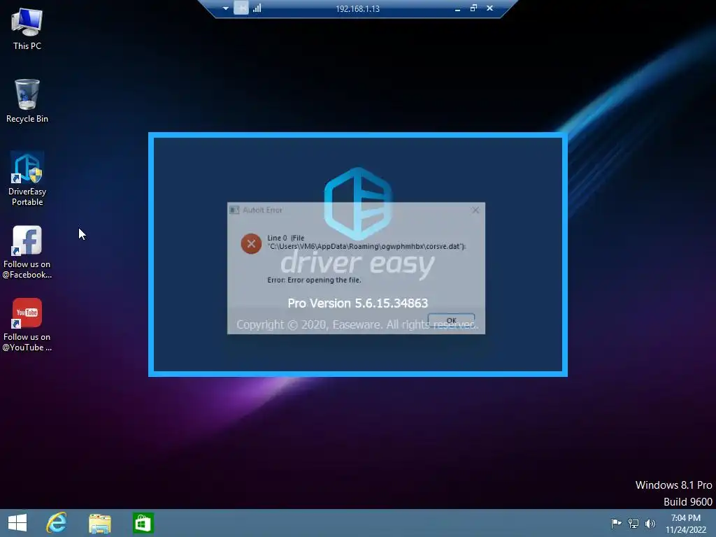Screen dimensions: 716x537
Task: Click the AutoIt Error title bar icon
Action: tap(234, 210)
